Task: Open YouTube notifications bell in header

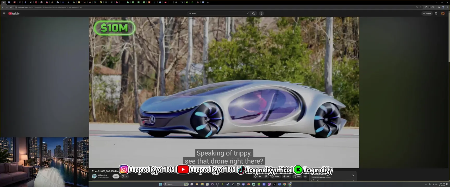Action: tap(436, 14)
